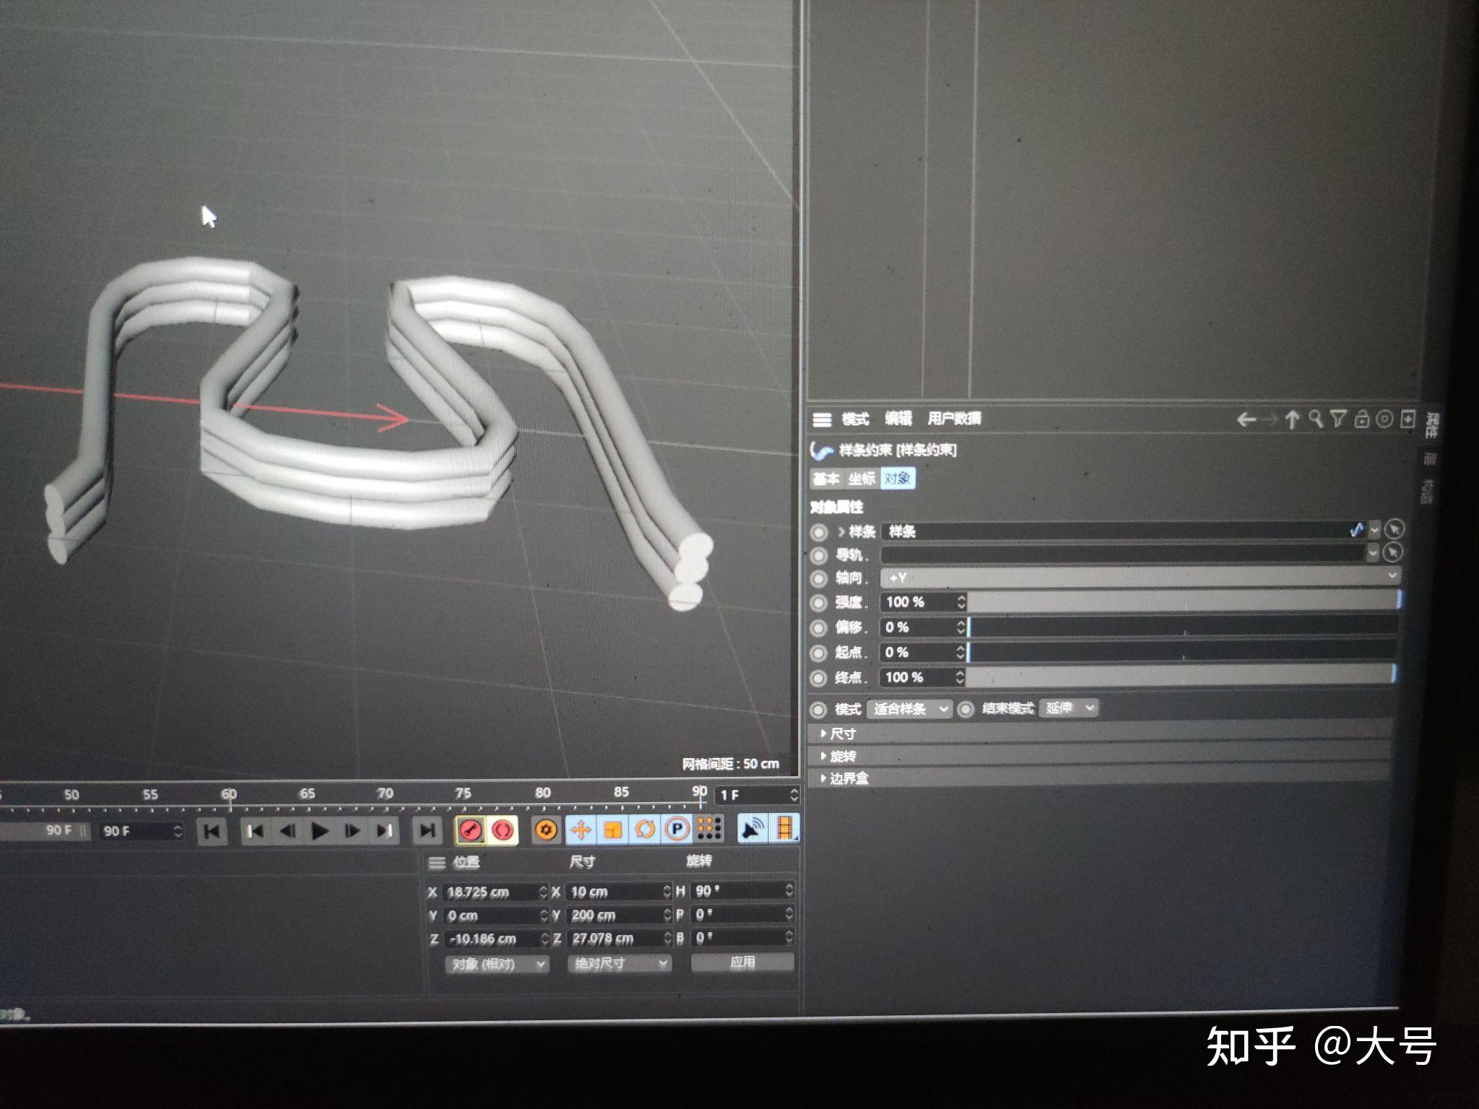This screenshot has width=1479, height=1109.
Task: Toggle the position keyframing cross icon
Action: tap(581, 828)
